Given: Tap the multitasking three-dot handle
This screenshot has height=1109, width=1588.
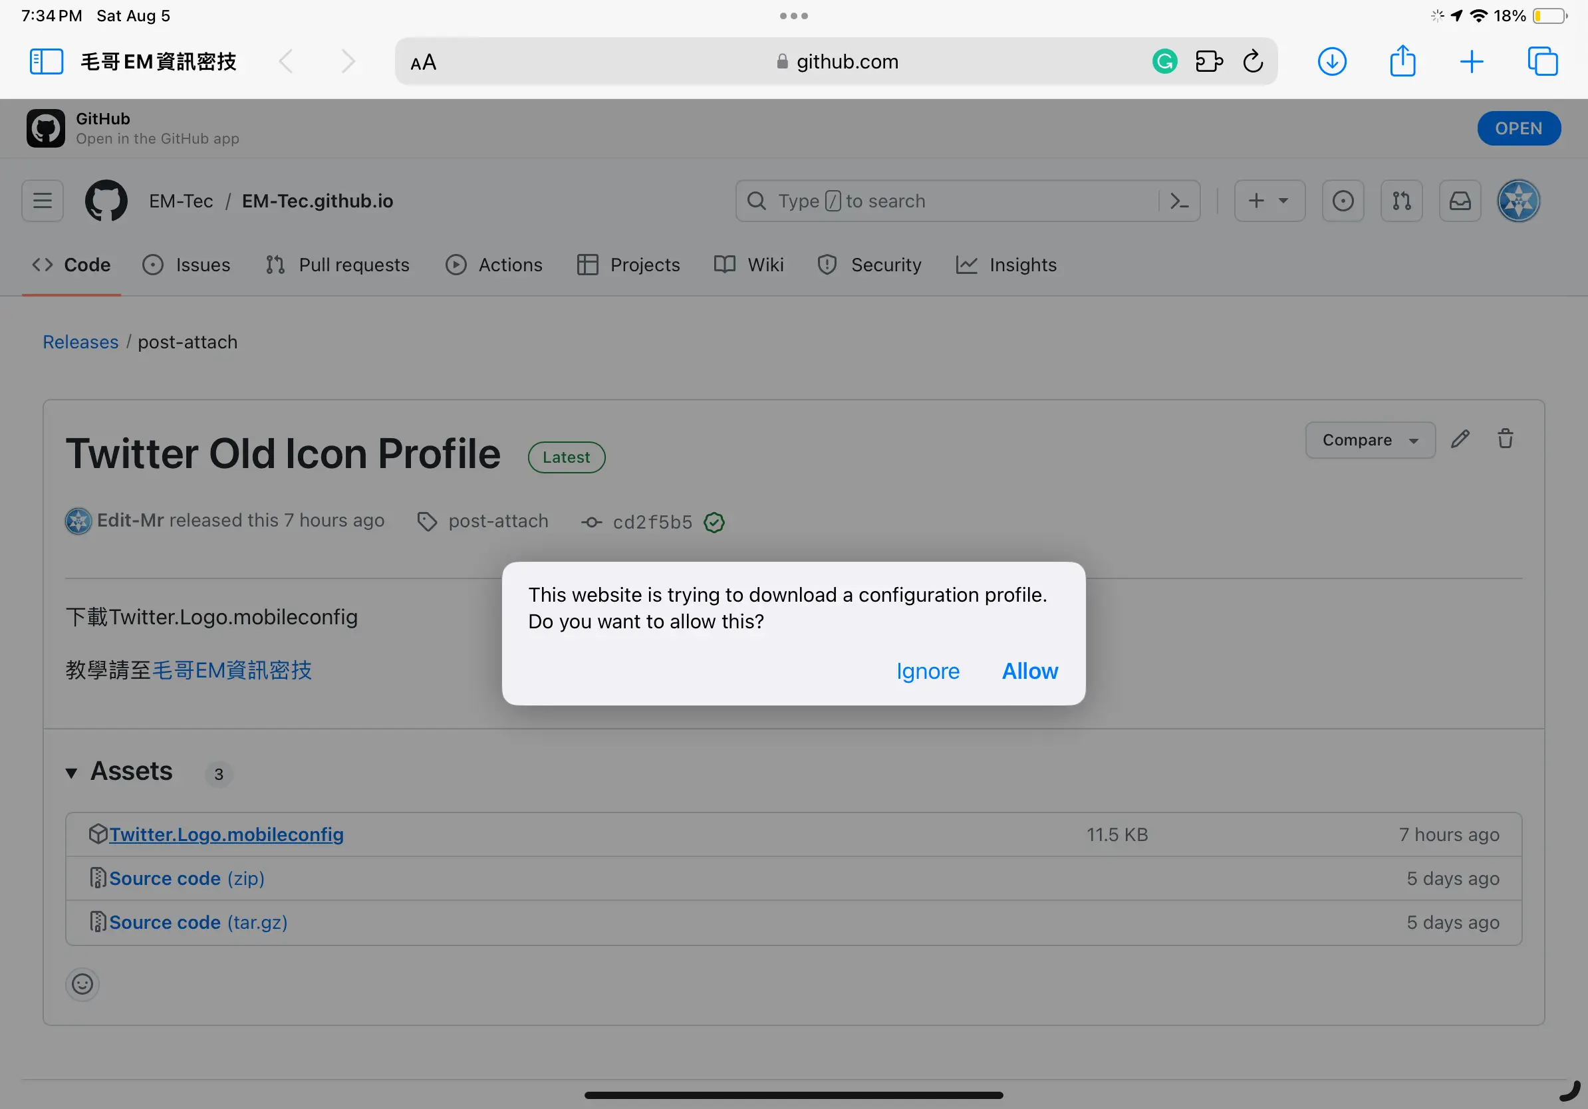Looking at the screenshot, I should pos(794,16).
